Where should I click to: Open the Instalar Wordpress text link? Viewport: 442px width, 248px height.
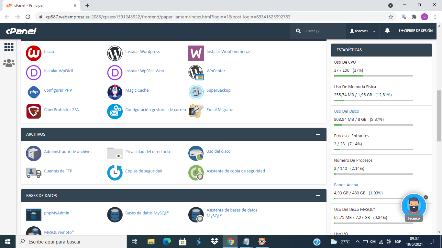pyautogui.click(x=143, y=52)
